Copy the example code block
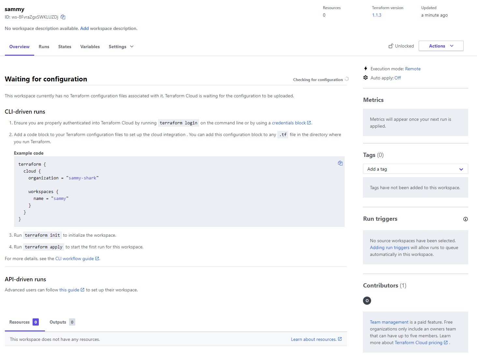 click(340, 163)
